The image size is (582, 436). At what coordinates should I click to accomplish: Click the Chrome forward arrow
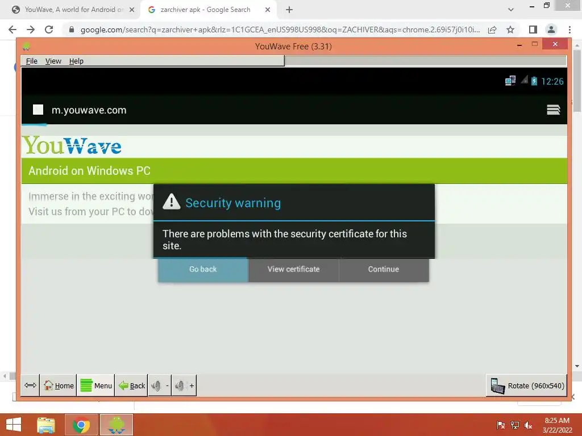point(31,30)
